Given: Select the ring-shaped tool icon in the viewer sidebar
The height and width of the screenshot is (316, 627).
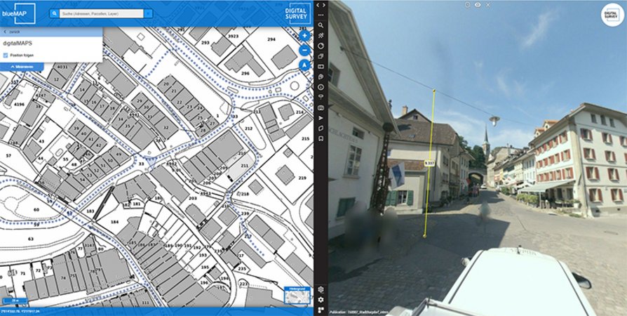Looking at the screenshot, I should pyautogui.click(x=321, y=46).
